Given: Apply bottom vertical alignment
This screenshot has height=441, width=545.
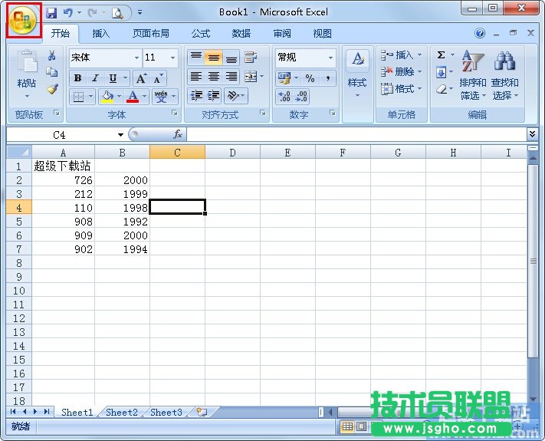Looking at the screenshot, I should pos(231,58).
